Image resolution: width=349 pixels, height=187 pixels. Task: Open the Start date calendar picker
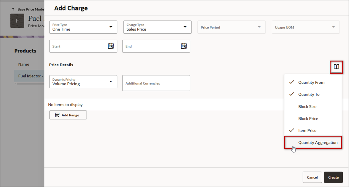pos(111,46)
